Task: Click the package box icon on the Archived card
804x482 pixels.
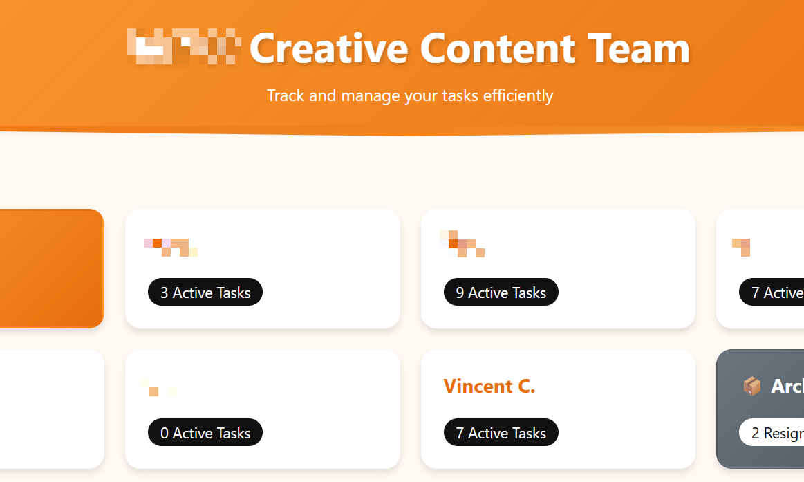Action: coord(752,386)
